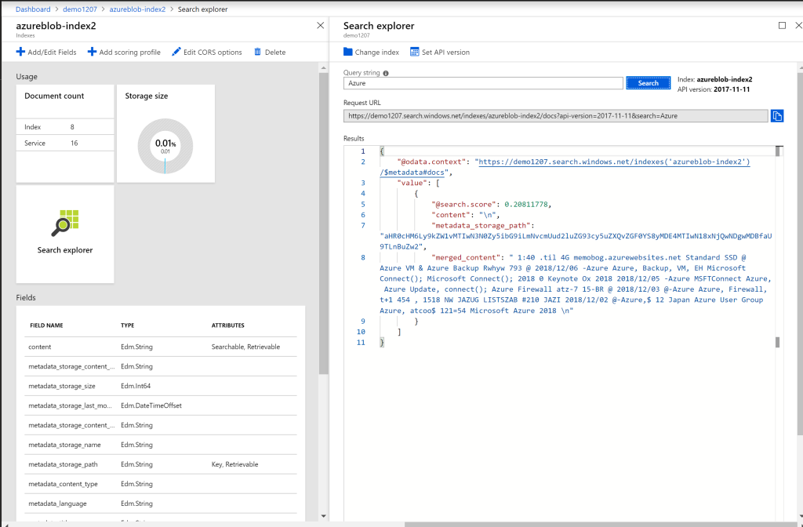Click the bottom horizontal scrollbar thumb
Viewport: 803px width, 527px height.
(x=604, y=525)
